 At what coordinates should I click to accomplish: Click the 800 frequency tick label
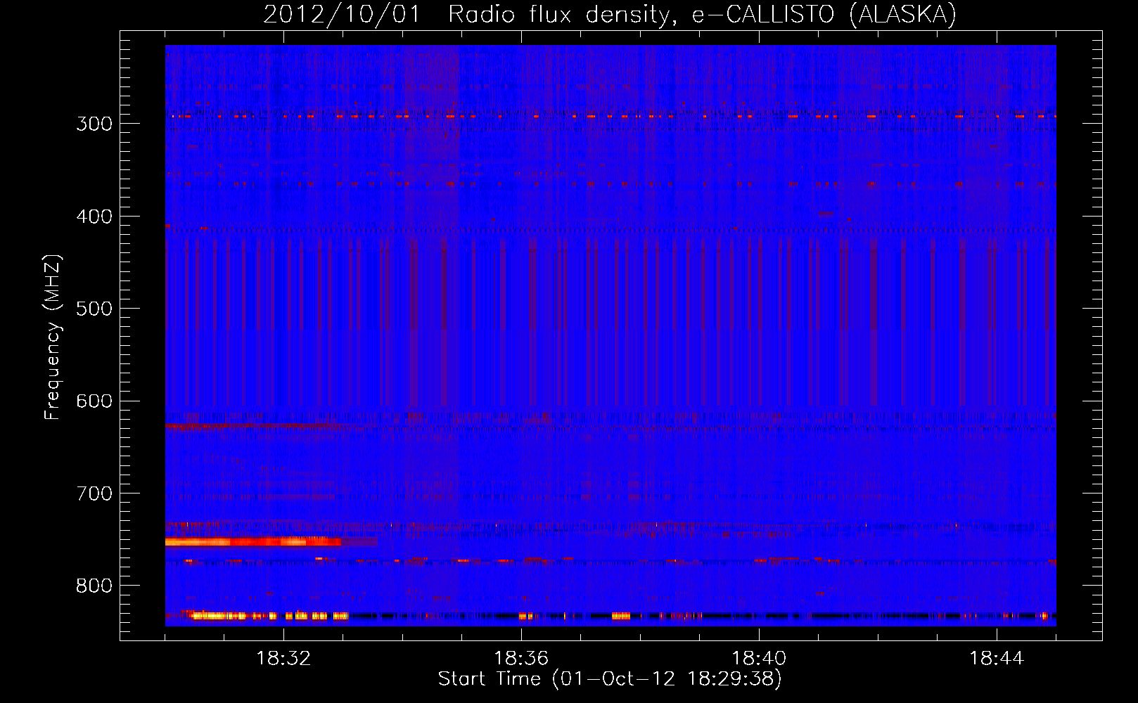[94, 586]
